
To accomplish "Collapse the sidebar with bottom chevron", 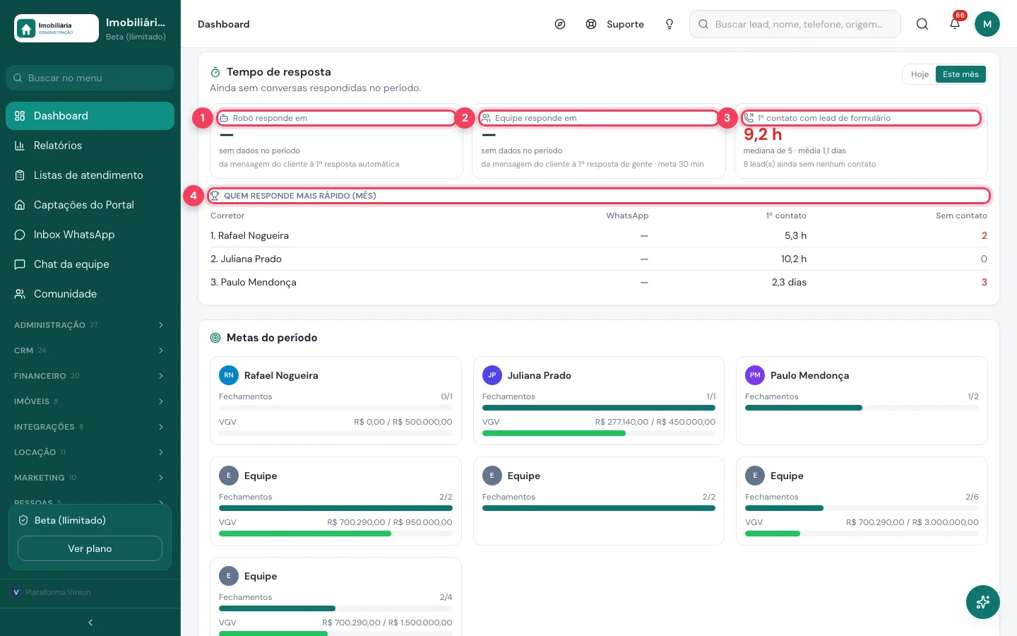I will click(90, 623).
